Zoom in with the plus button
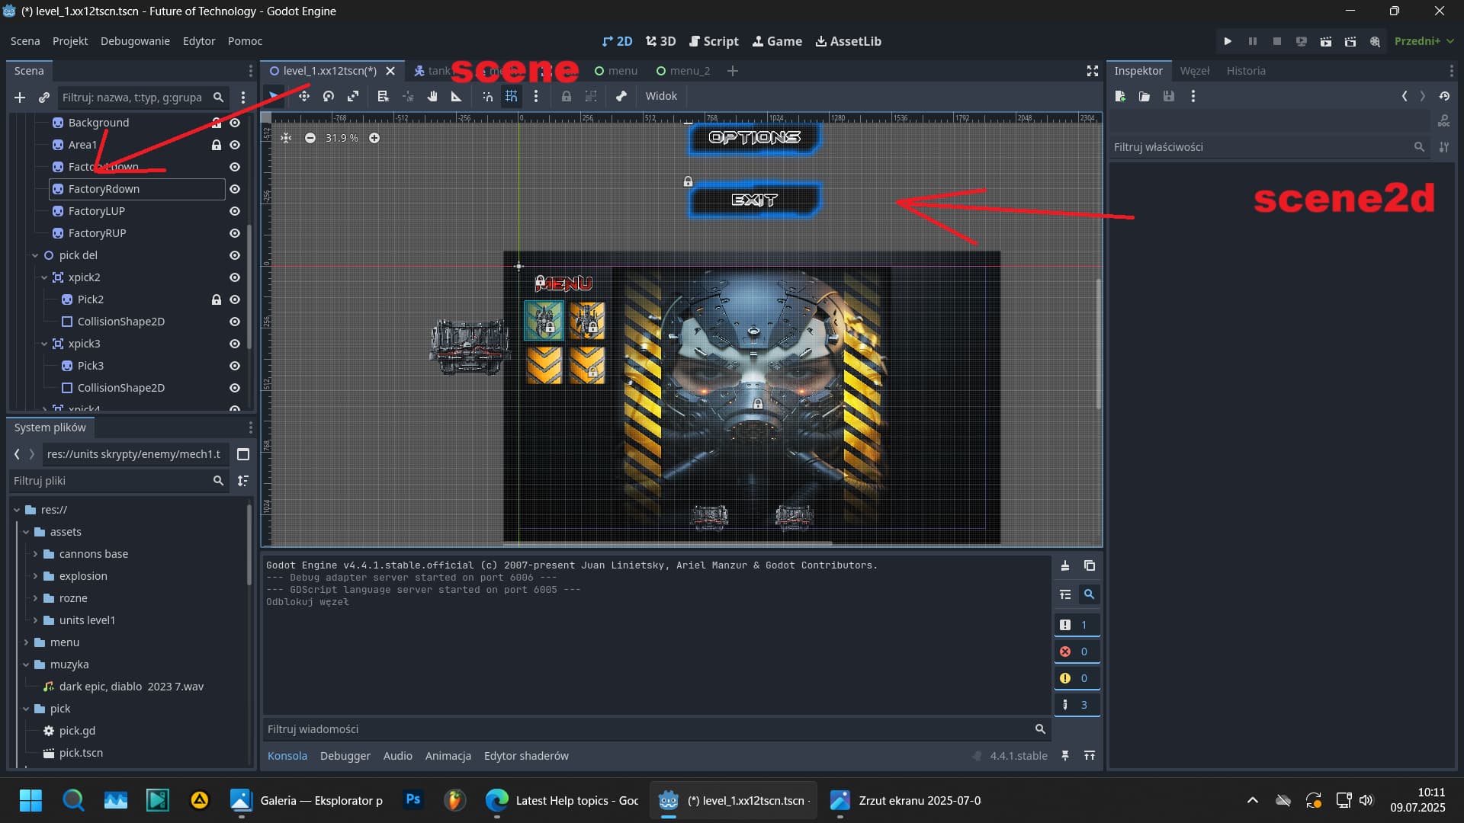Image resolution: width=1464 pixels, height=823 pixels. (x=374, y=138)
